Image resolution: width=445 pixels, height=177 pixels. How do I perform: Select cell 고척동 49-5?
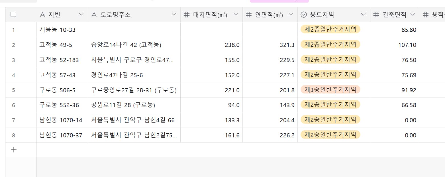tap(62, 45)
